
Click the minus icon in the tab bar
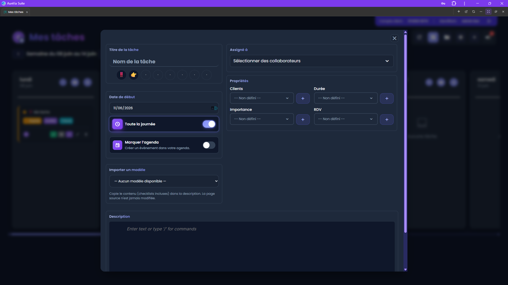[x=481, y=12]
